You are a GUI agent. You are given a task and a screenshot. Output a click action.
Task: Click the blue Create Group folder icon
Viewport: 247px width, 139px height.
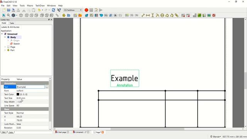[69, 15]
